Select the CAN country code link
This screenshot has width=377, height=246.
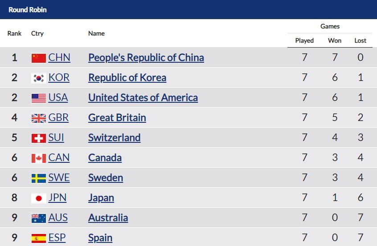[x=59, y=157]
